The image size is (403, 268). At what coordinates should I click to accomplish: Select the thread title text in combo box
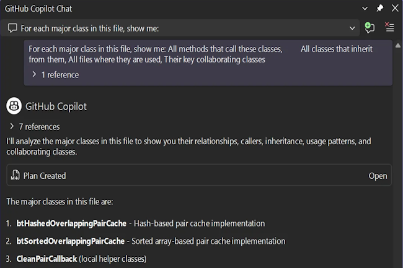93,28
